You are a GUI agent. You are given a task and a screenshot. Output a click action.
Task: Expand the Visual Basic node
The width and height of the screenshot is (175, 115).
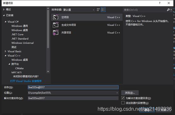click(5, 51)
